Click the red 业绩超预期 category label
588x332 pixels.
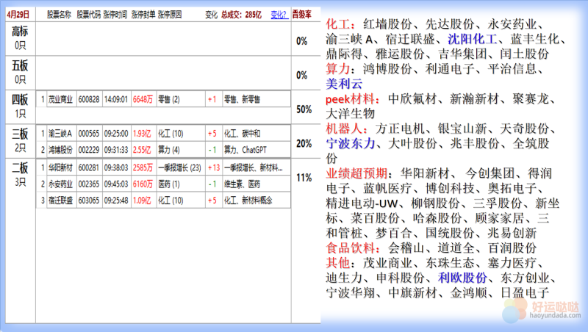tap(356, 173)
